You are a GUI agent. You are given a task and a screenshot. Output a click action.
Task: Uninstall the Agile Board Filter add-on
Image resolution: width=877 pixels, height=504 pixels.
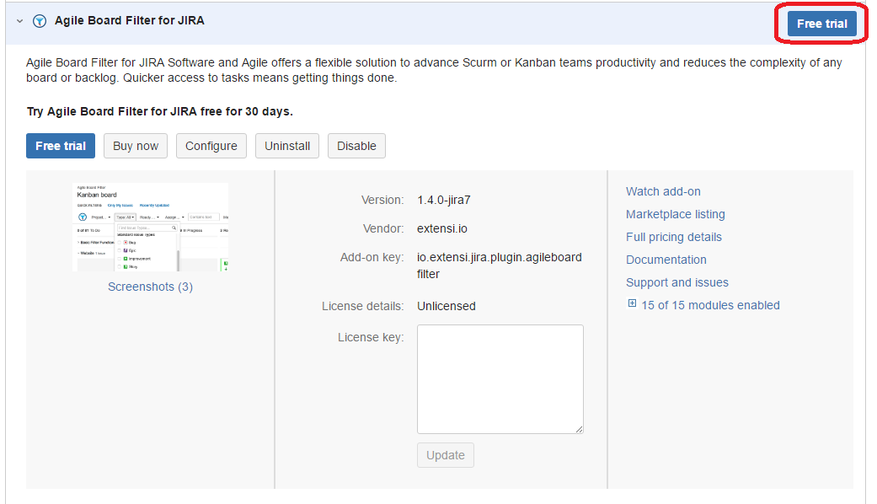pos(287,146)
